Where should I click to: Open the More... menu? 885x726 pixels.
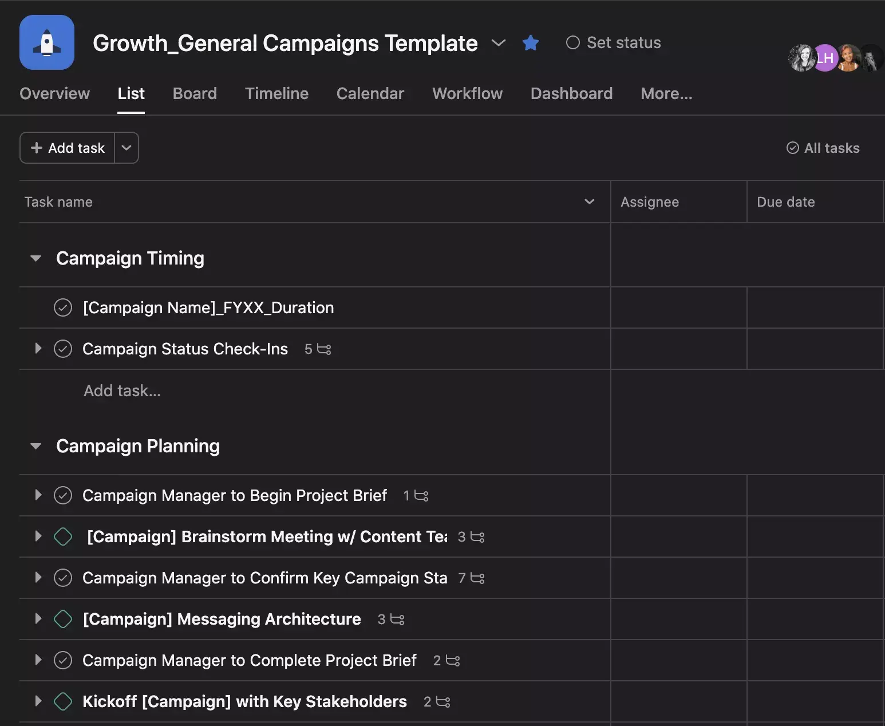click(x=666, y=93)
